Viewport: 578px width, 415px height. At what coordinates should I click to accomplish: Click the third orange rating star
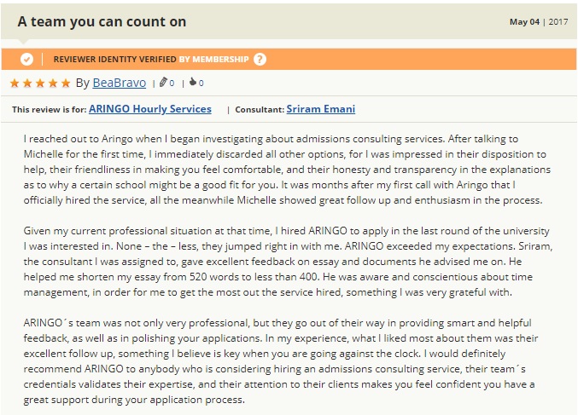tap(40, 83)
